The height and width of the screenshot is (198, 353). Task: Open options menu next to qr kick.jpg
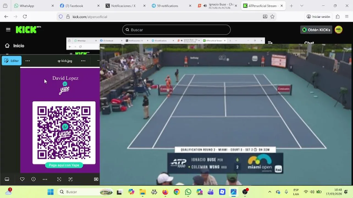point(83,61)
